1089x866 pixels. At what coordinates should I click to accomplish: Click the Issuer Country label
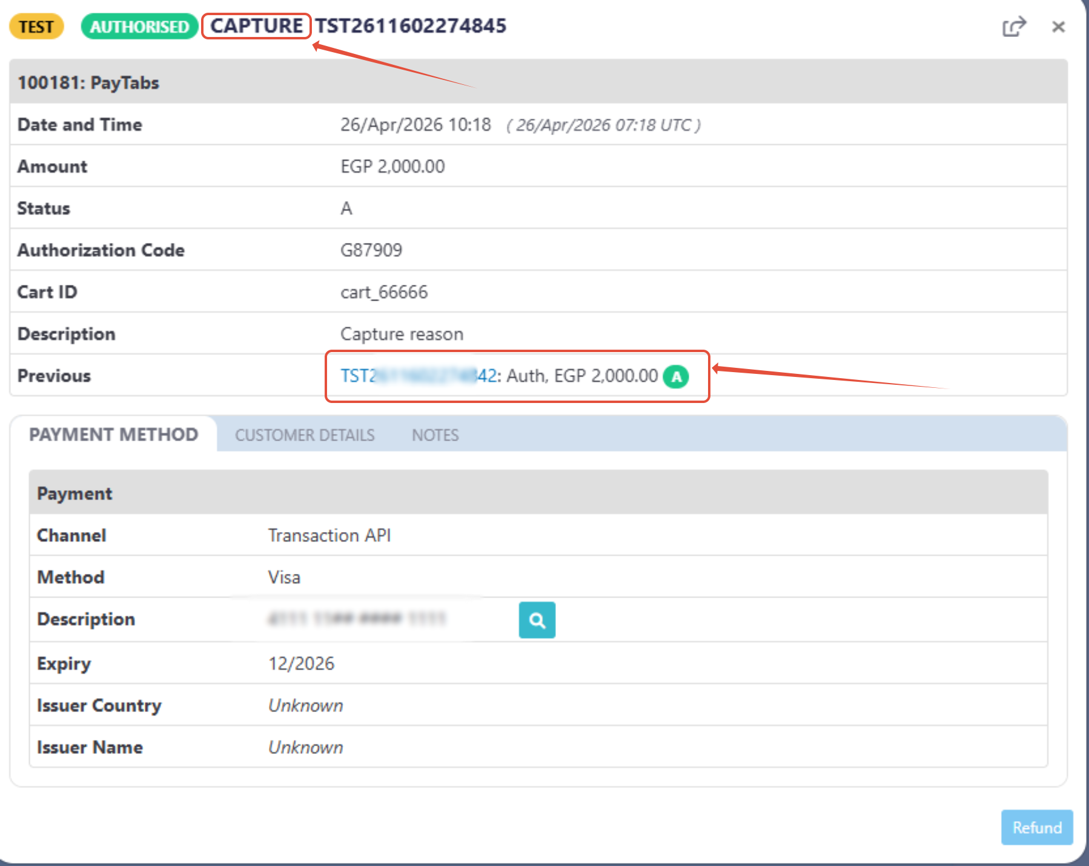point(99,705)
